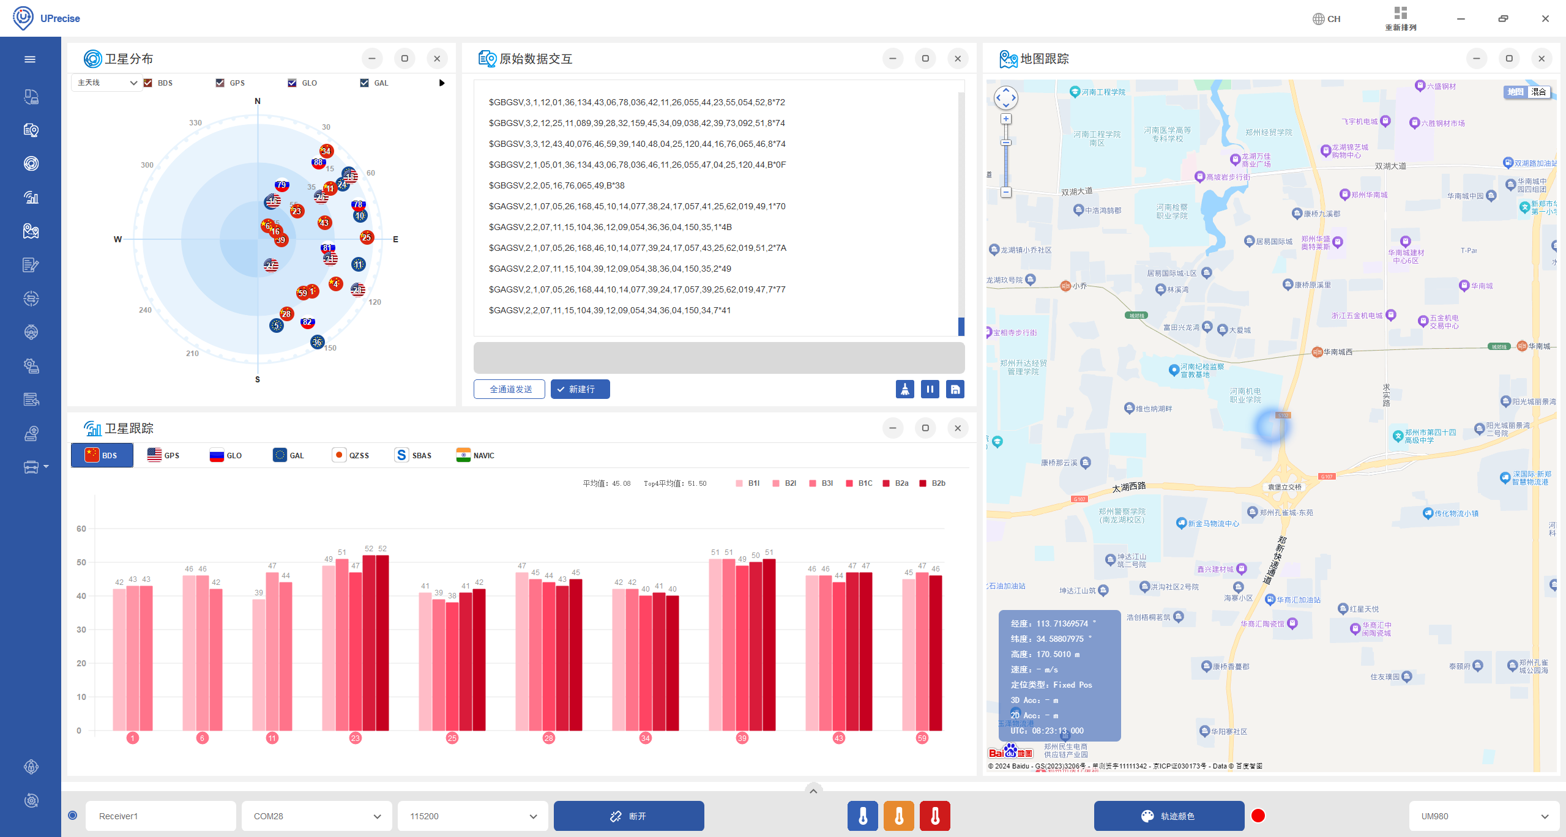Viewport: 1566px width, 837px height.
Task: Click the map pan control
Action: click(x=1005, y=98)
